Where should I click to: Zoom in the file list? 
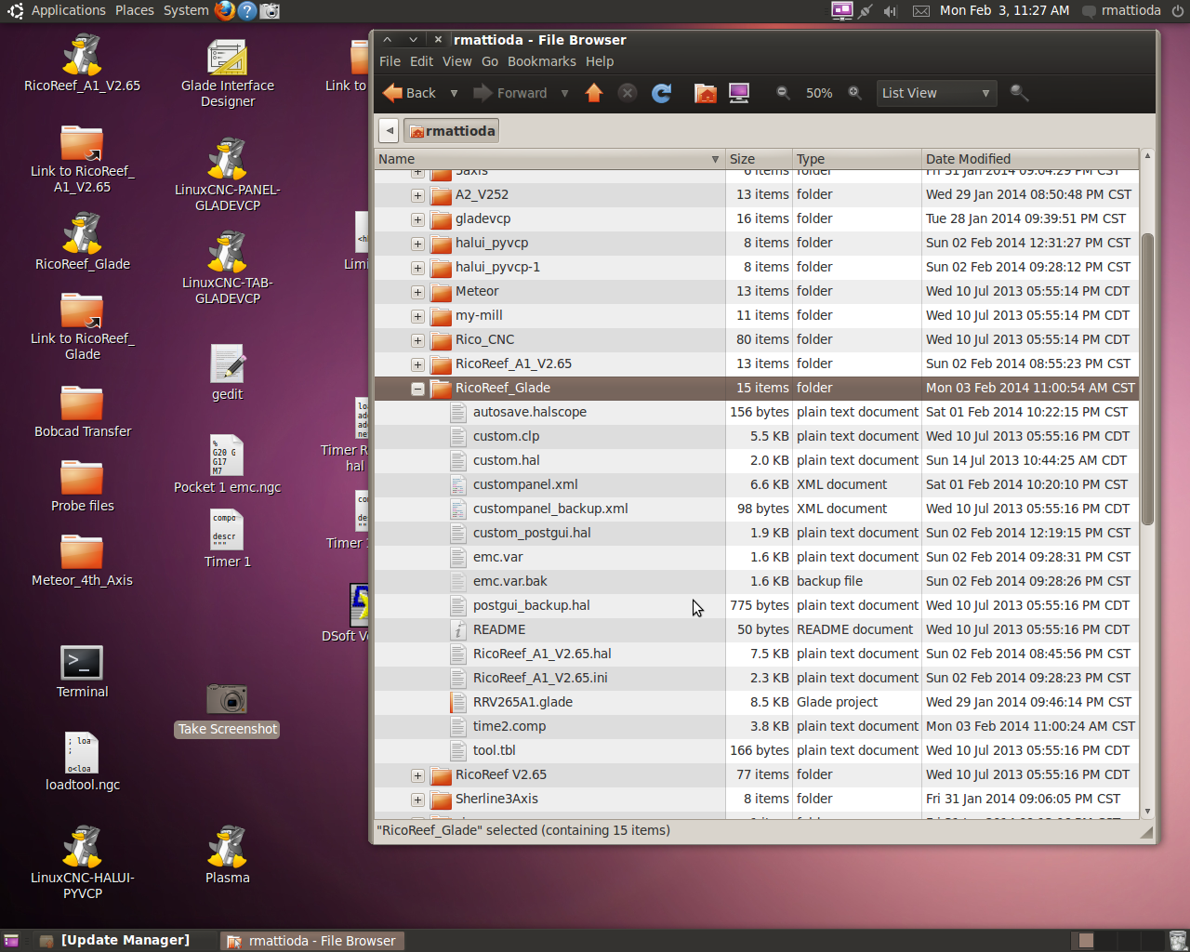(854, 93)
